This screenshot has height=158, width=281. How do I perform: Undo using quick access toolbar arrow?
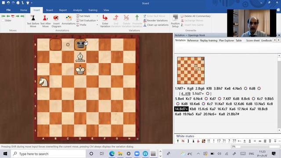pyautogui.click(x=8, y=3)
